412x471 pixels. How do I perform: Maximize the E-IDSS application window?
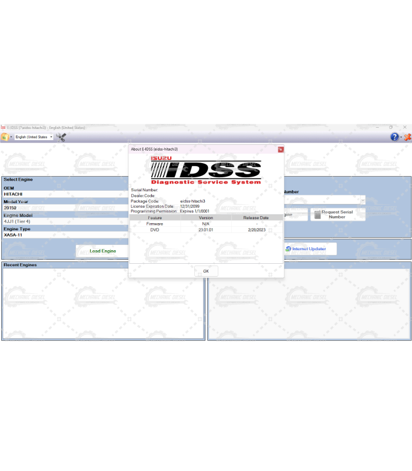point(391,127)
